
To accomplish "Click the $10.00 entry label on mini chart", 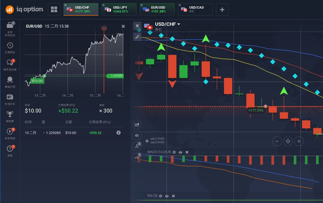I will (x=37, y=81).
